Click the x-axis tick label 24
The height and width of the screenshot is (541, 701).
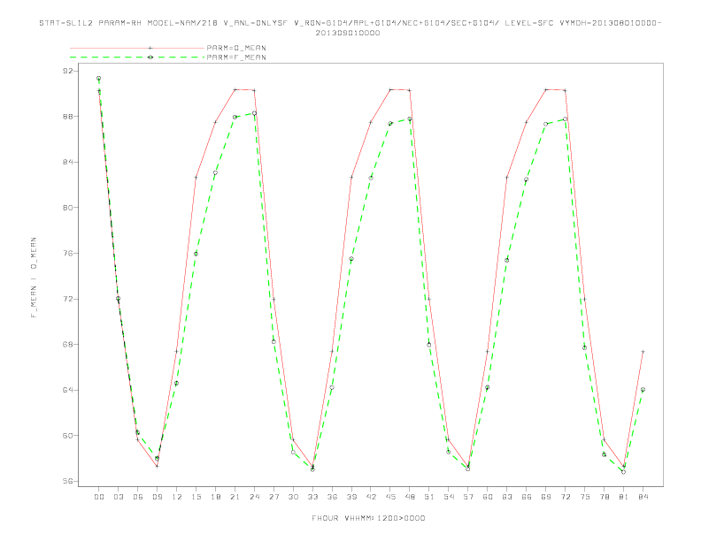[254, 497]
